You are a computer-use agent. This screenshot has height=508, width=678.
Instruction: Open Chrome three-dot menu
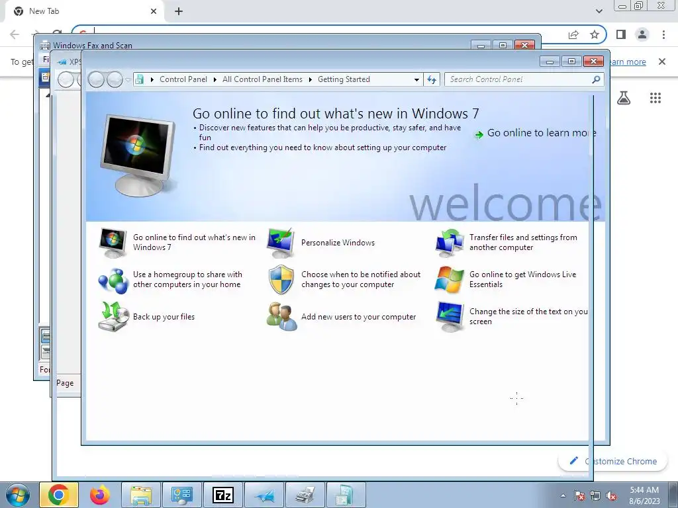tap(663, 34)
